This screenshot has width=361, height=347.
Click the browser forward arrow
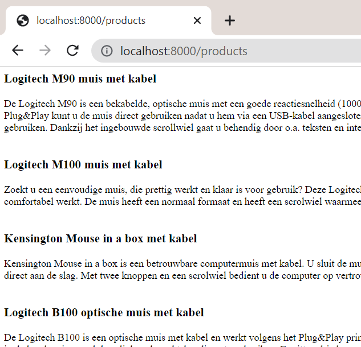pos(45,50)
